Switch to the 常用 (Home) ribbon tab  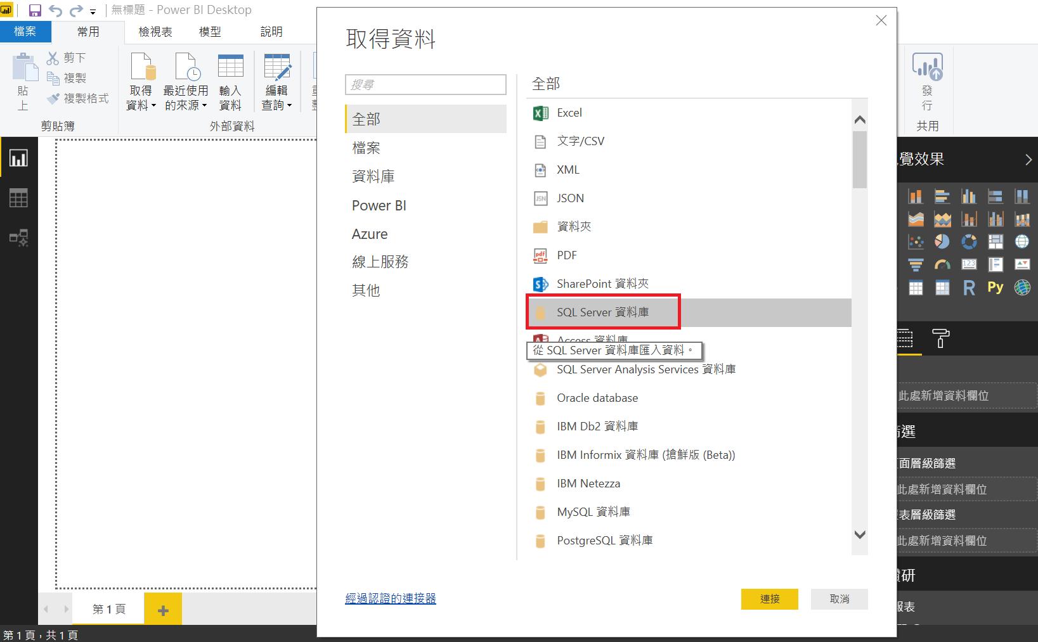(88, 31)
